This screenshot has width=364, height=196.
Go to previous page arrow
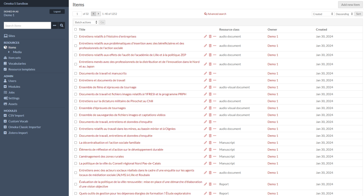[x=93, y=14]
